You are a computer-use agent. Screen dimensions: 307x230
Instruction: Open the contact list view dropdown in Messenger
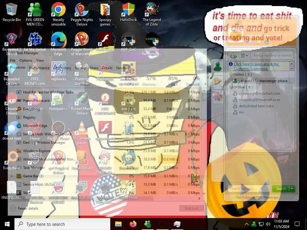(x=244, y=55)
